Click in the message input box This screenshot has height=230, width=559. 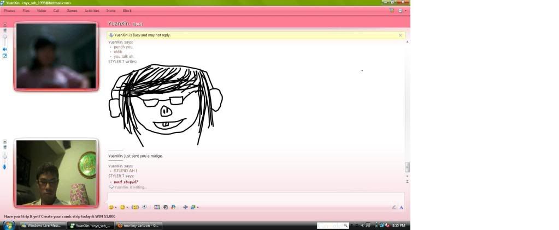pyautogui.click(x=256, y=198)
